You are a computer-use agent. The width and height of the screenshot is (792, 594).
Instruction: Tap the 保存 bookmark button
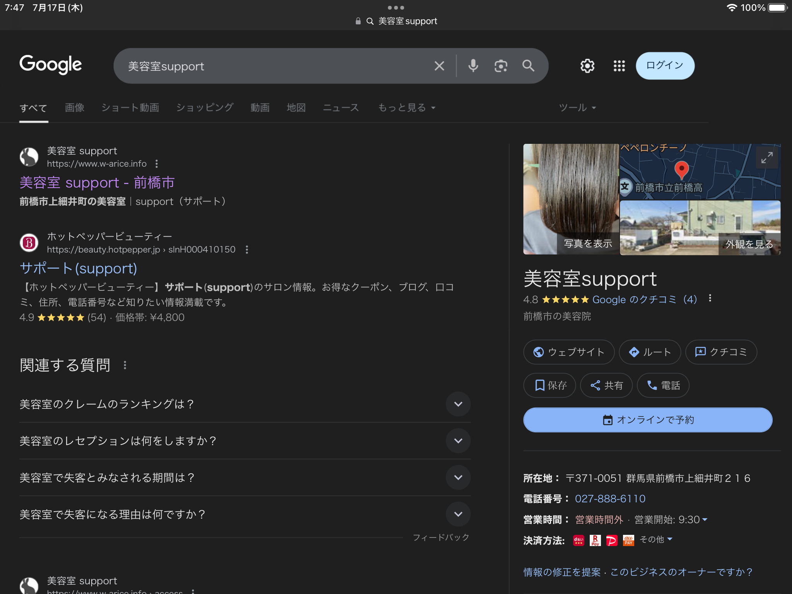coord(550,385)
